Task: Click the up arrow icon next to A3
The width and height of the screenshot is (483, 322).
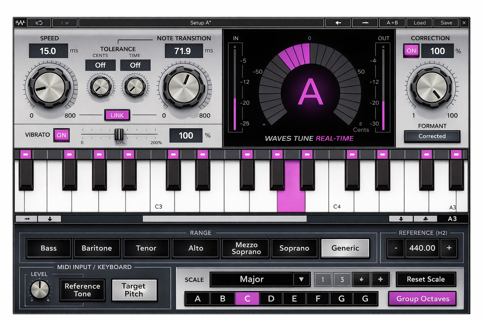Action: point(425,219)
